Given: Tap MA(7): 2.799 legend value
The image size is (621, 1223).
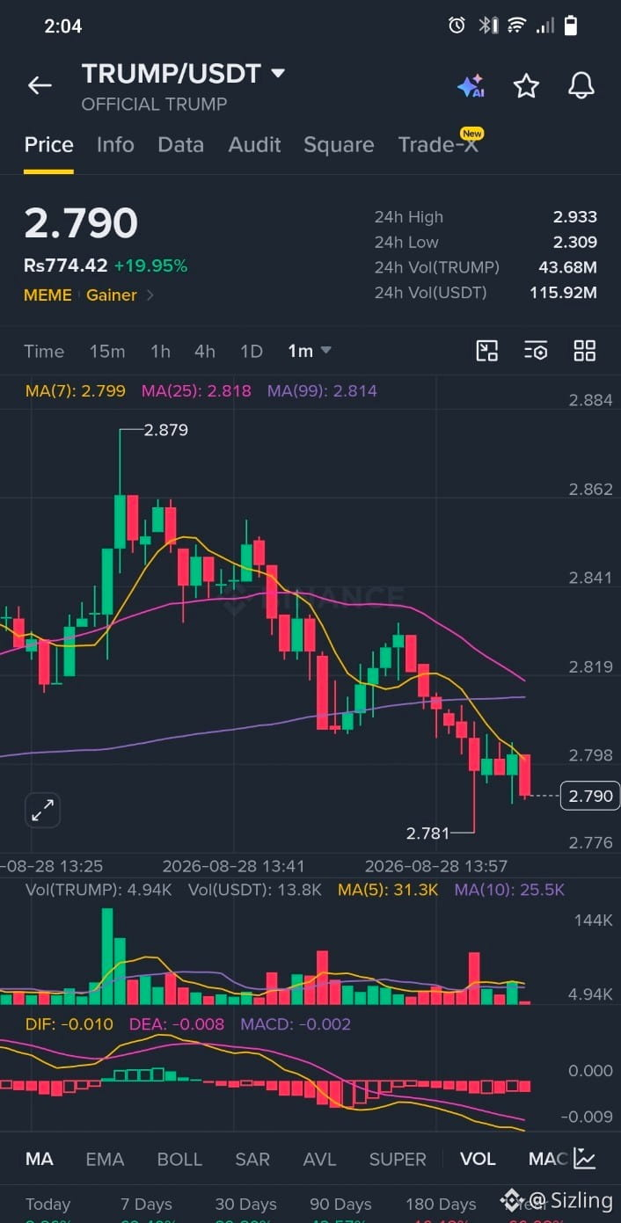Looking at the screenshot, I should pyautogui.click(x=76, y=391).
